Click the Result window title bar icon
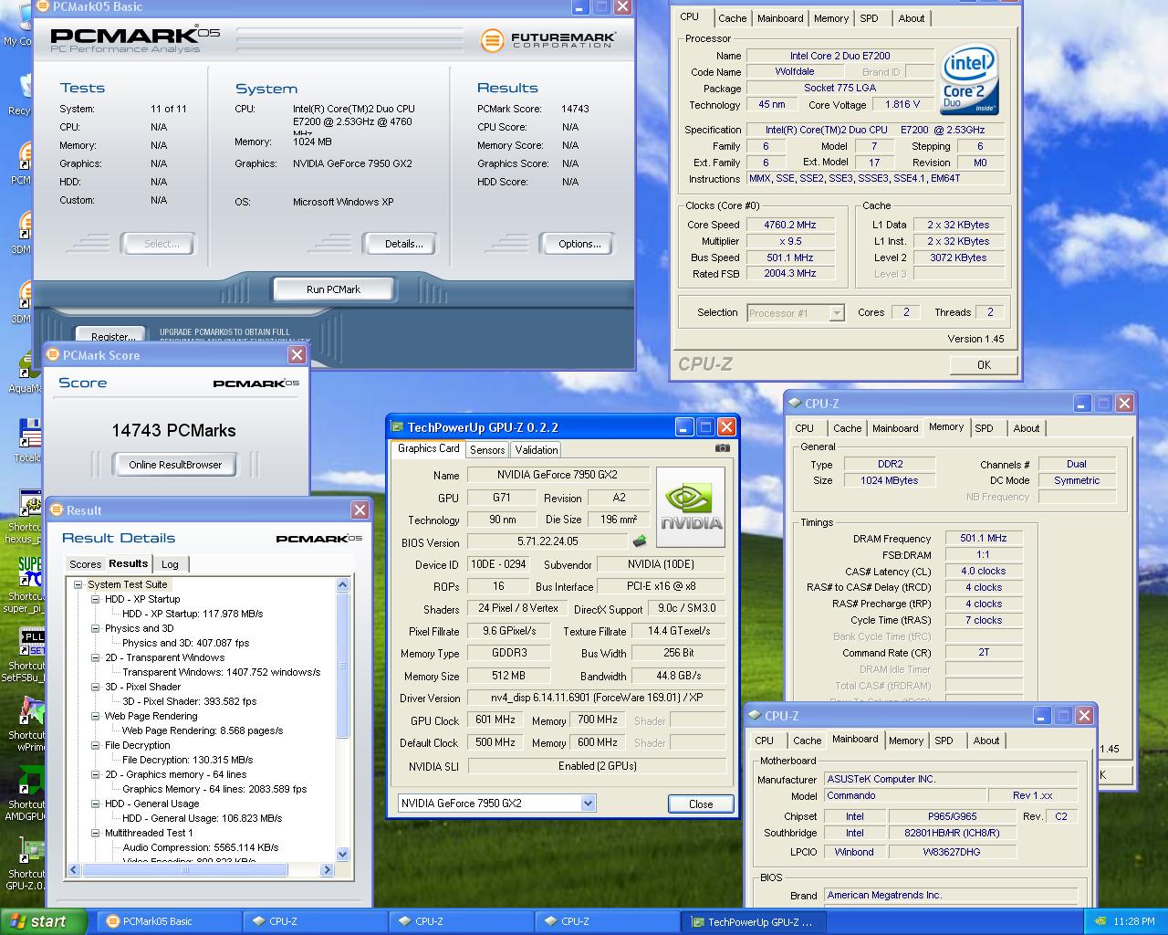 tap(56, 510)
